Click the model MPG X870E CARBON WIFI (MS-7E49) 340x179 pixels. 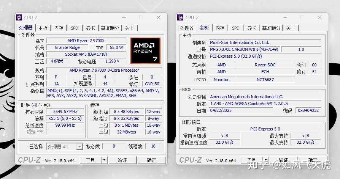point(244,49)
